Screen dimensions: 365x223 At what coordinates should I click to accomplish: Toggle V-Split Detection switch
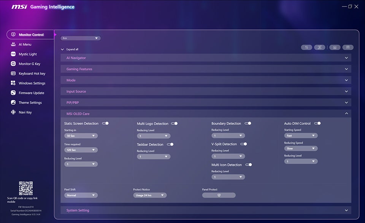coord(244,144)
